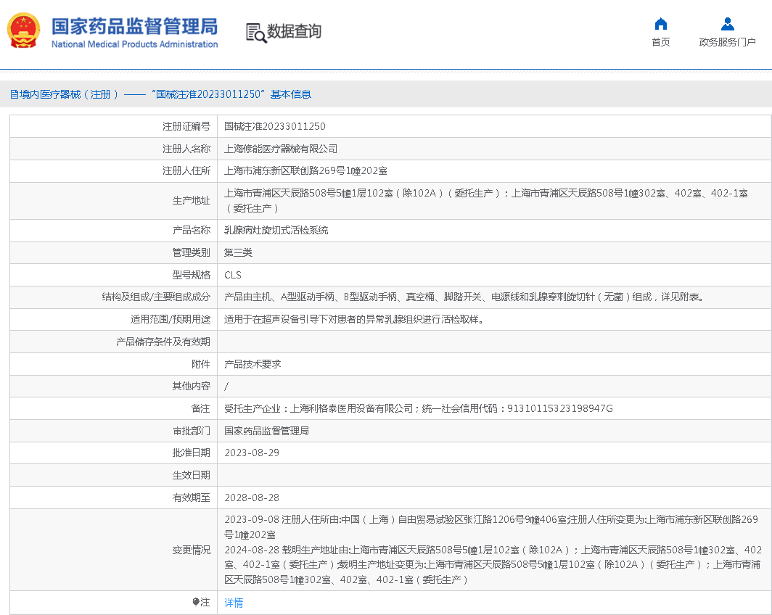Viewport: 772px width, 615px height.
Task: Go to 首页 via its text label
Action: click(660, 42)
